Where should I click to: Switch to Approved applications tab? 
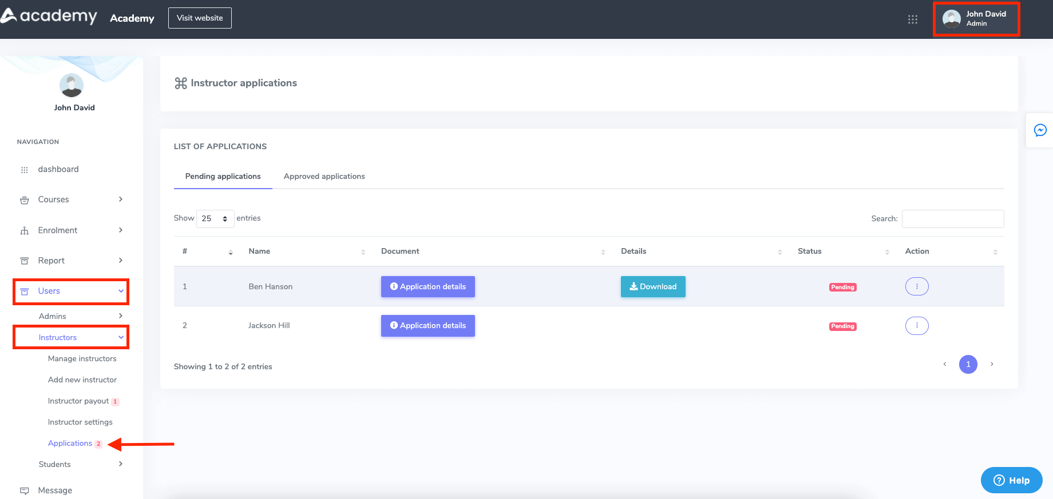point(324,177)
